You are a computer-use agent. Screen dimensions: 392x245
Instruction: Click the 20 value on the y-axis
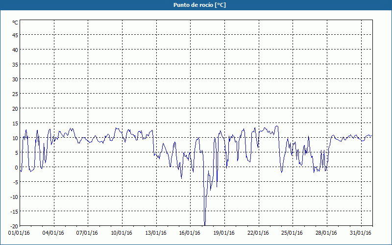click(15, 109)
